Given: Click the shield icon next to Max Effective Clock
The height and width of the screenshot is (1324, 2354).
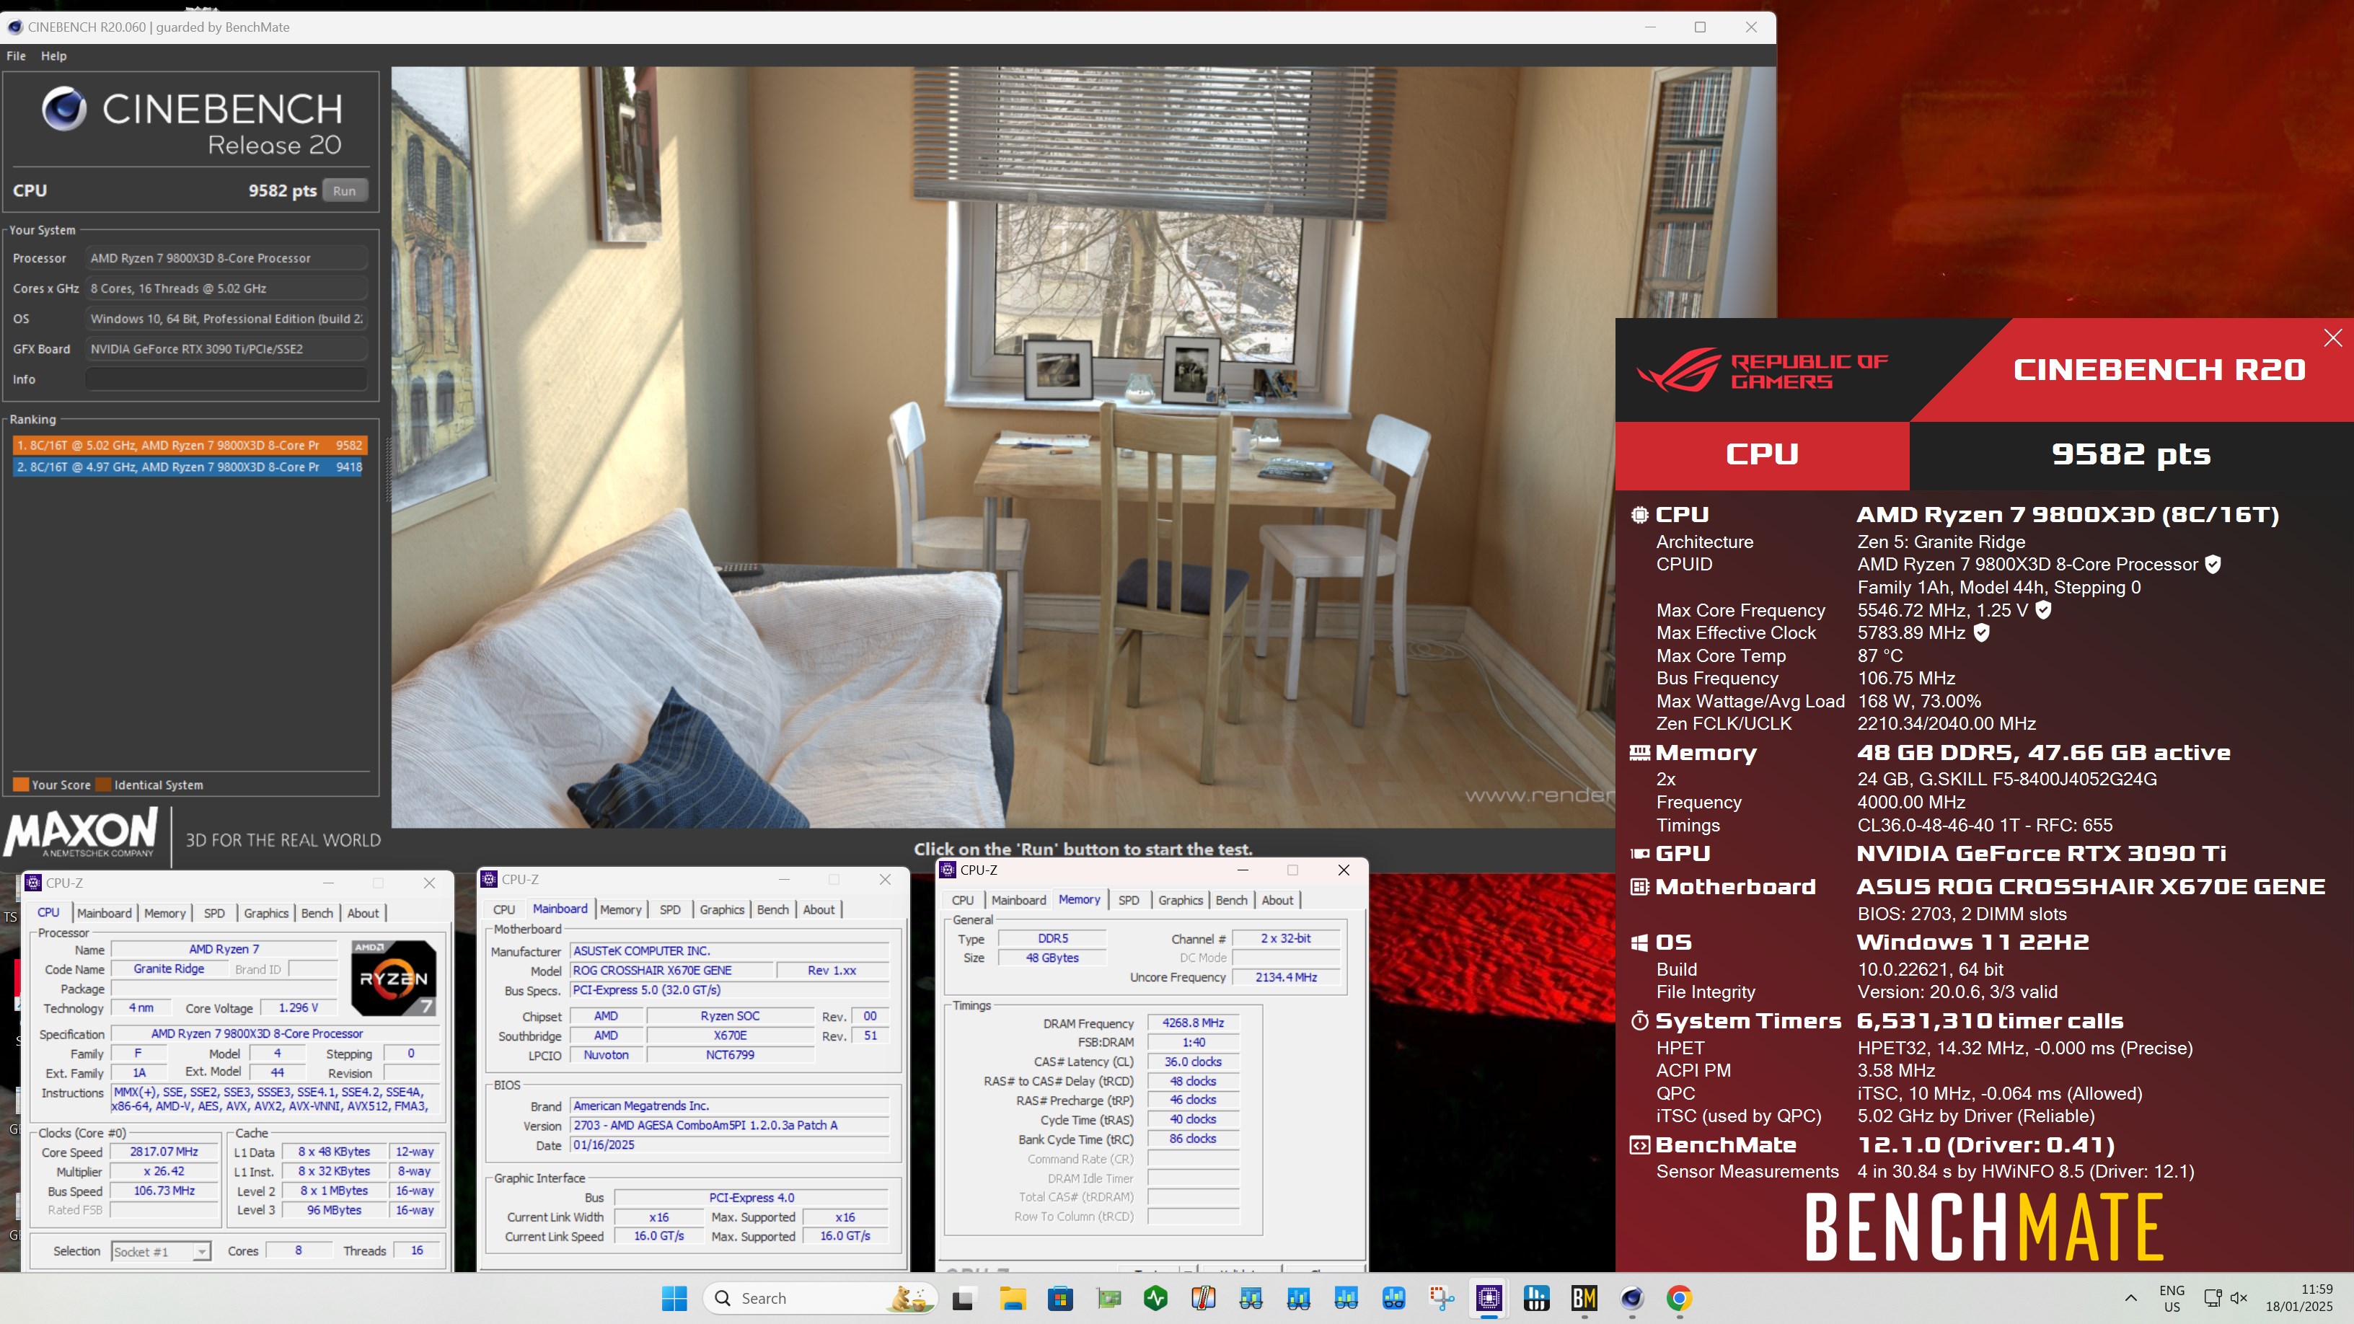Looking at the screenshot, I should coord(1981,633).
